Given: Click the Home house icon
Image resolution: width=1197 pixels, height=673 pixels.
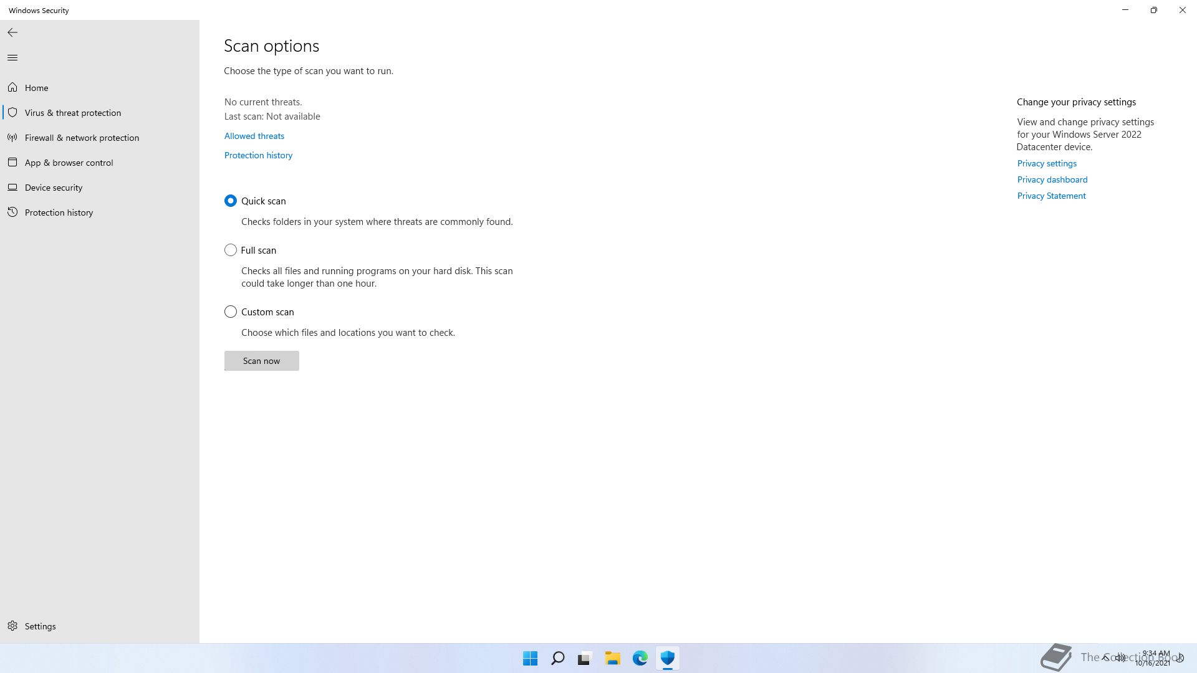Looking at the screenshot, I should point(12,87).
